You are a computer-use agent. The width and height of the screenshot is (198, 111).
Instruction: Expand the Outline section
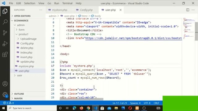tap(28, 94)
